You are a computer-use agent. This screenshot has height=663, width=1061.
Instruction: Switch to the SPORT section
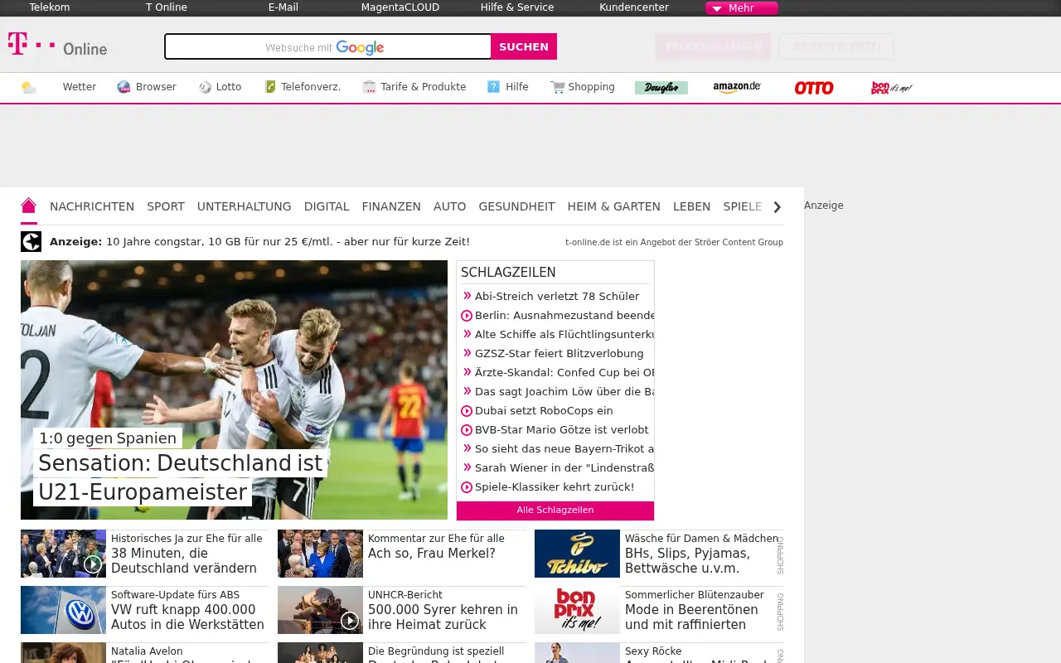pyautogui.click(x=166, y=206)
